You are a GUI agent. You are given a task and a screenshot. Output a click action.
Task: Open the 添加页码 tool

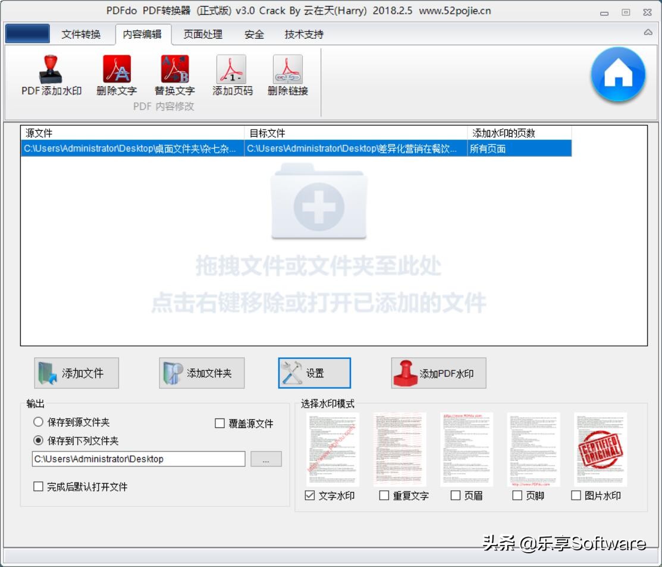coord(231,74)
